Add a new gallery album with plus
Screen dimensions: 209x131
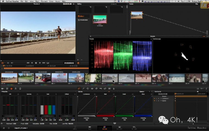78,60
